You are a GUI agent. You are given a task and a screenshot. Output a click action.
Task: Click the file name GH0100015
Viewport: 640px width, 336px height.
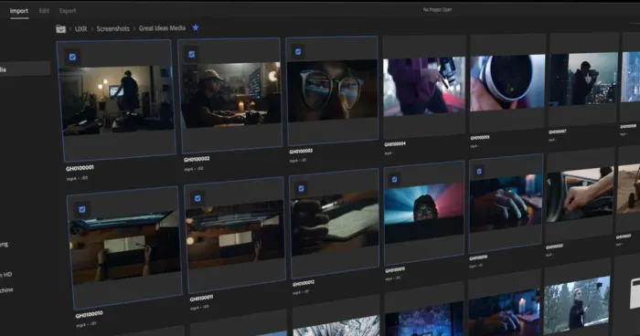395,270
